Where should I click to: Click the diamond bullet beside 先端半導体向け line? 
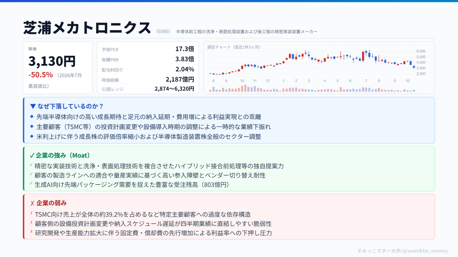pyautogui.click(x=32, y=117)
